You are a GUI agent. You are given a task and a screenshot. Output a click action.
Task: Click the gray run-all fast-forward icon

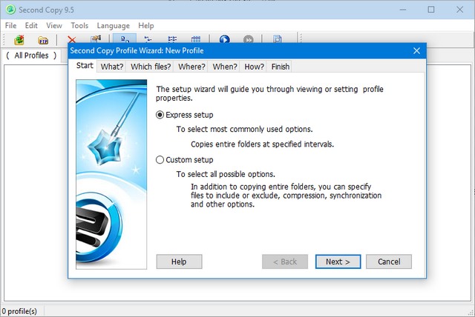point(249,40)
